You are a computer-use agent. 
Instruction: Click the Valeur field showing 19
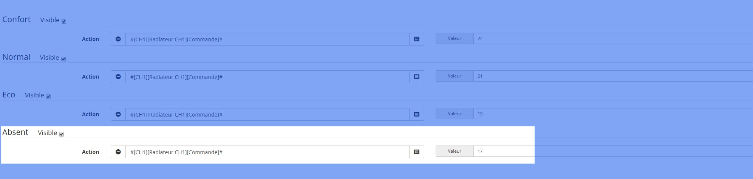tap(613, 114)
